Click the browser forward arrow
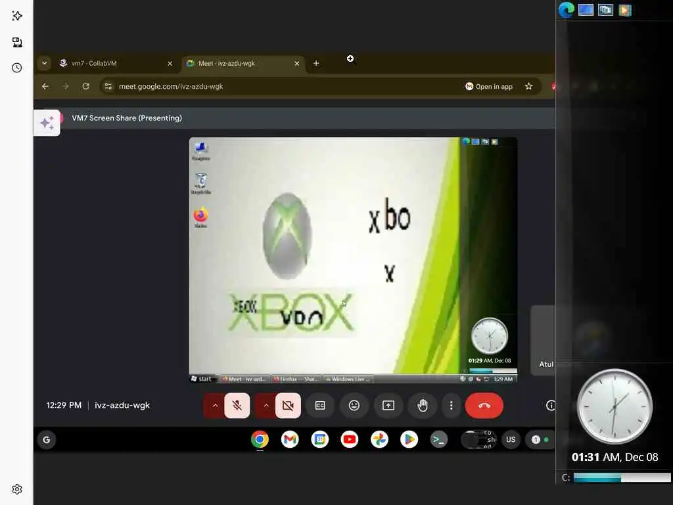Viewport: 673px width, 505px height. (x=66, y=86)
